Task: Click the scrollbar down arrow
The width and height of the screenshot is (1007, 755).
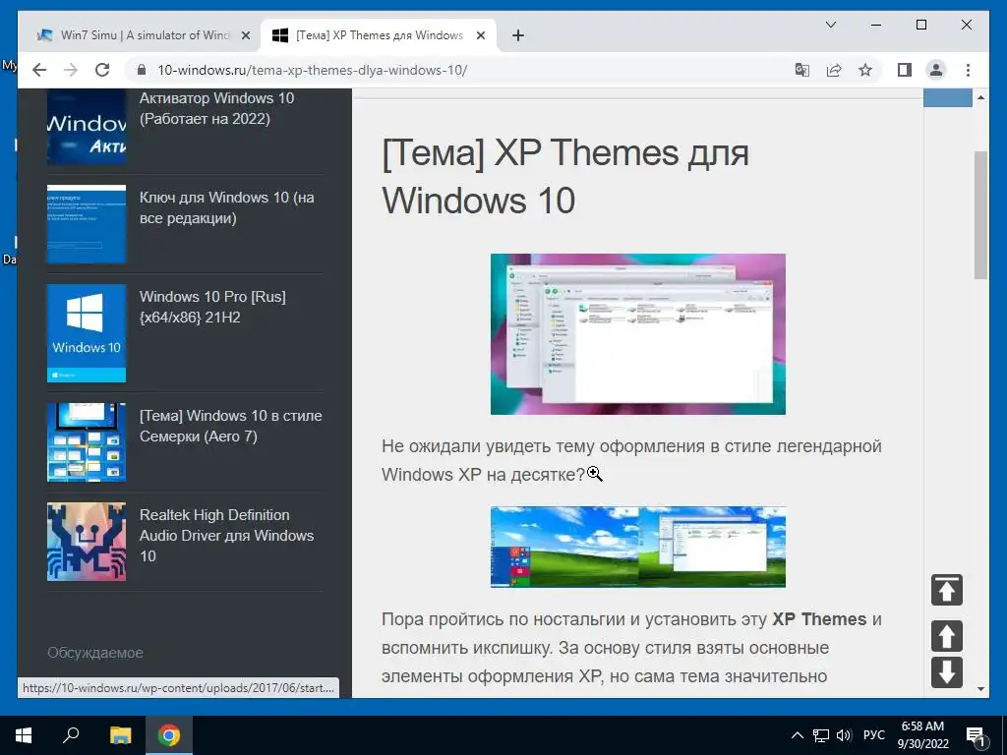Action: point(980,689)
